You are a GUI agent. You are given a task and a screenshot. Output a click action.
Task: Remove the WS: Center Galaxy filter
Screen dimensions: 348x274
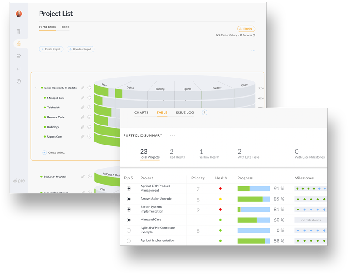(x=254, y=35)
